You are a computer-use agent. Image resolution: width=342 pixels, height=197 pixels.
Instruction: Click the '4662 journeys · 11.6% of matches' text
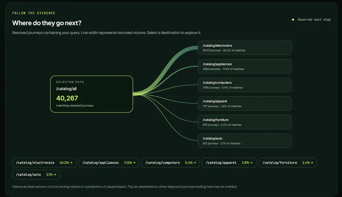click(223, 69)
